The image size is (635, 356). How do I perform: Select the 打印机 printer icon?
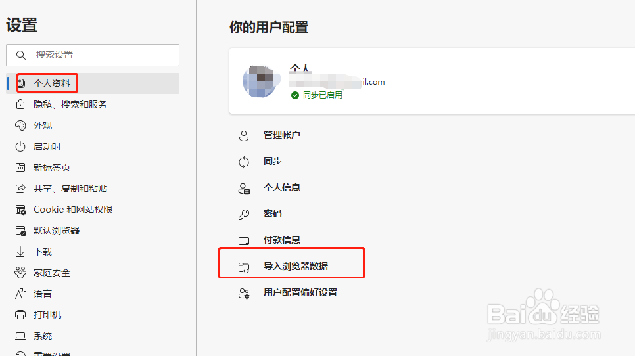[20, 315]
